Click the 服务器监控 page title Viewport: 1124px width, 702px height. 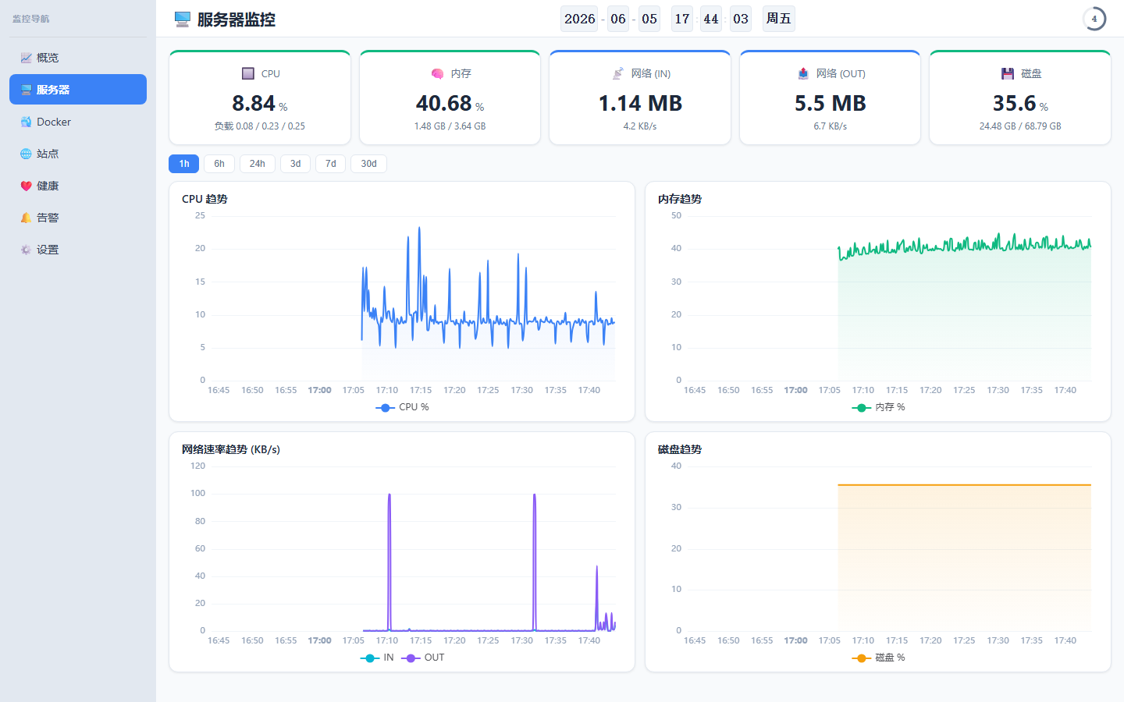coord(237,19)
